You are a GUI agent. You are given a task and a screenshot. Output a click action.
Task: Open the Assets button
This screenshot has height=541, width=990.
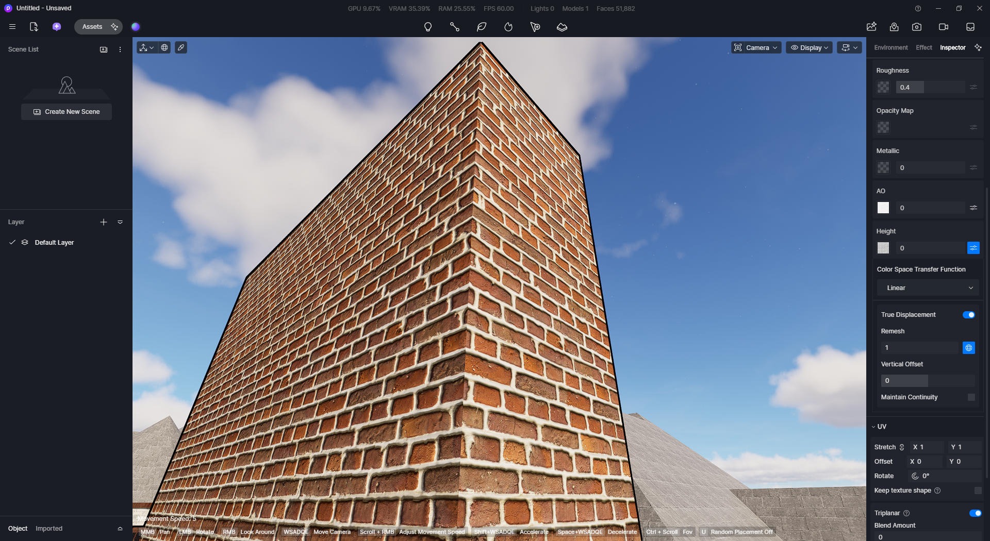(92, 27)
